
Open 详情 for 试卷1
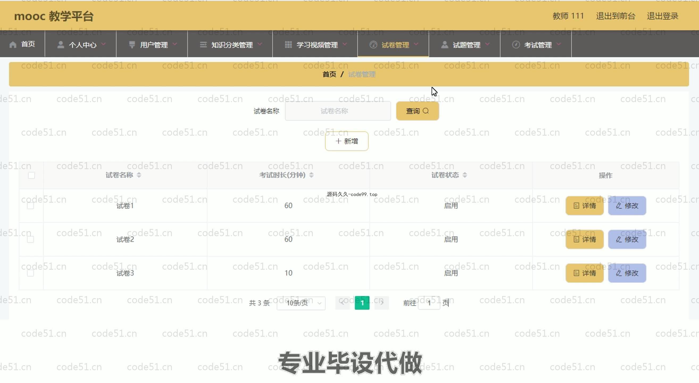pyautogui.click(x=584, y=206)
